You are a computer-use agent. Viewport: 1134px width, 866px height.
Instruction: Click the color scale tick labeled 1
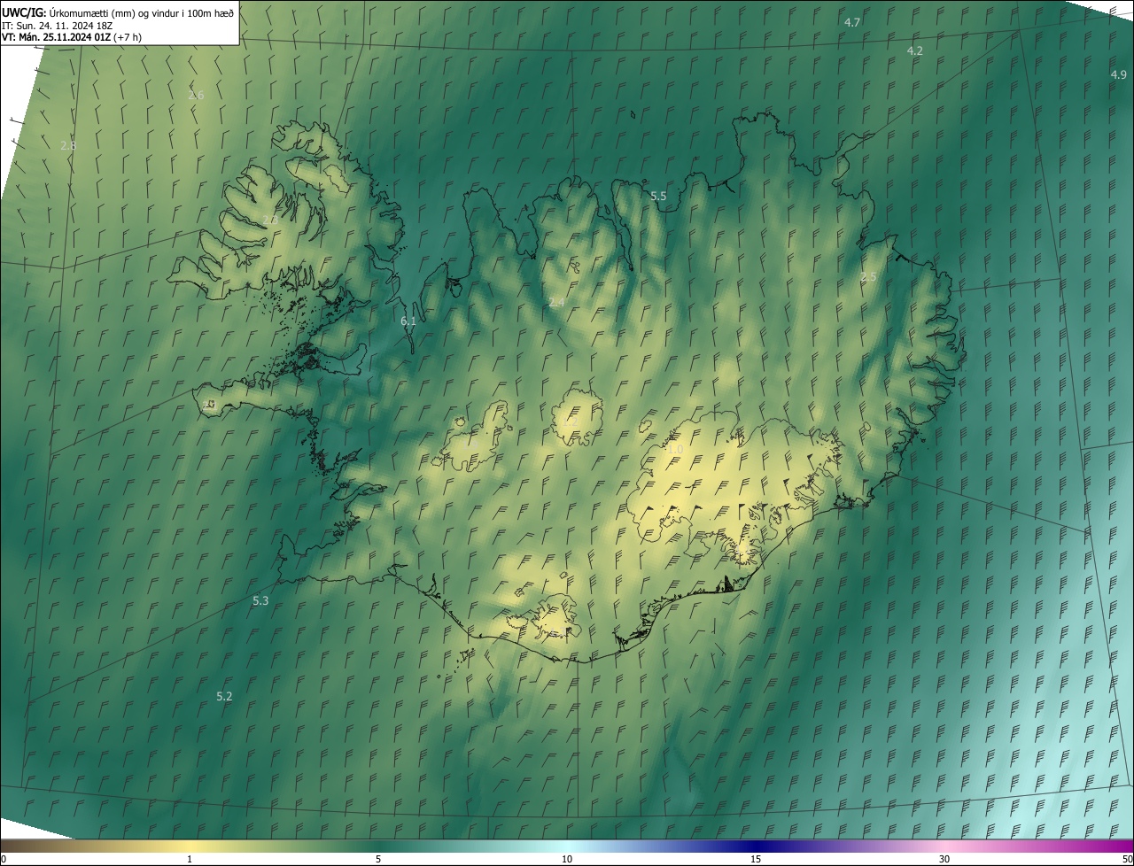(x=190, y=859)
